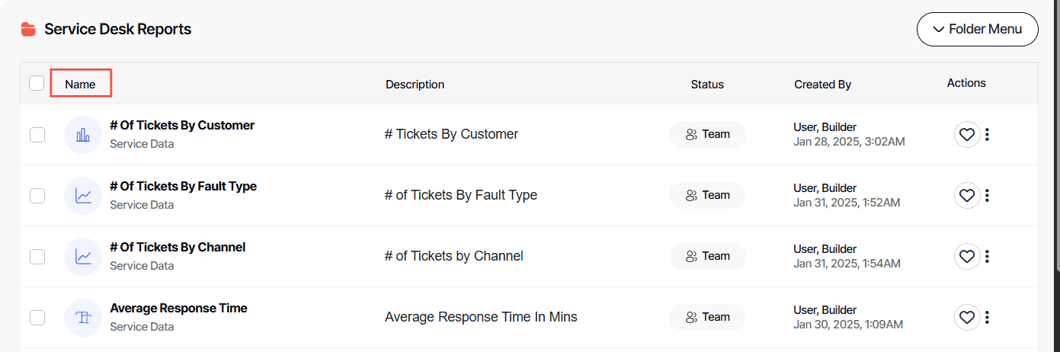Click the bar chart icon for Tickets By Customer
The image size is (1060, 352).
83,135
